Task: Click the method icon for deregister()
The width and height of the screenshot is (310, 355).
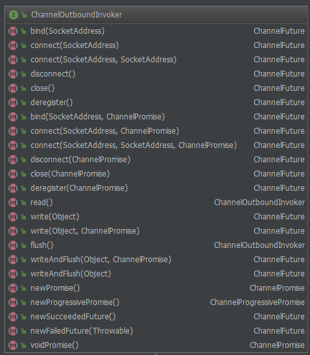Action: pos(13,103)
